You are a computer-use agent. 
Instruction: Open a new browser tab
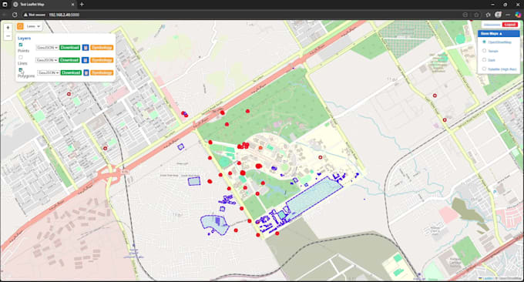82,5
